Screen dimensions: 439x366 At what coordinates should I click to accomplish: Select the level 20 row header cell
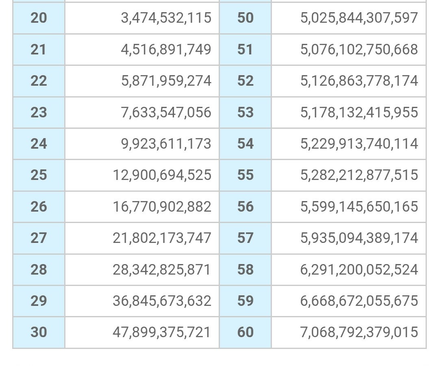click(x=39, y=18)
